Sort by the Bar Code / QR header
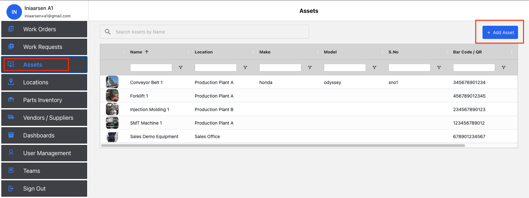The height and width of the screenshot is (198, 529). coord(467,52)
